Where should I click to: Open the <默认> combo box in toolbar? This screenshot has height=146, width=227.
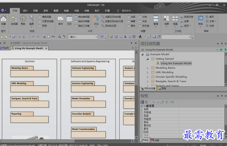click(x=83, y=37)
